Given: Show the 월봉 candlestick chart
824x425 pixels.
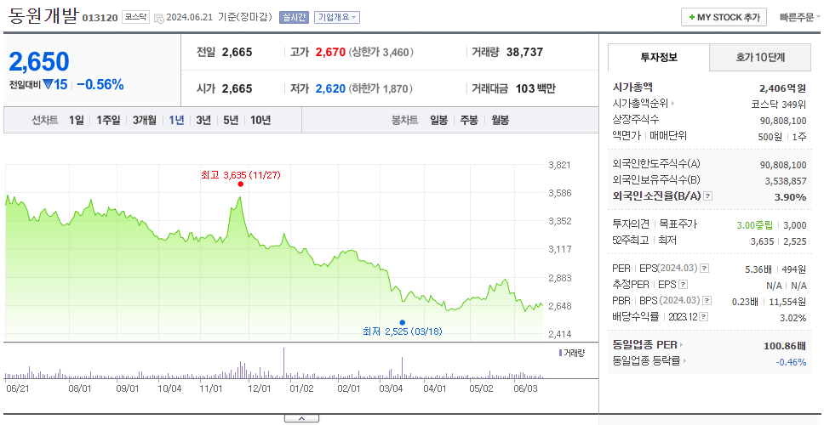Looking at the screenshot, I should [501, 120].
